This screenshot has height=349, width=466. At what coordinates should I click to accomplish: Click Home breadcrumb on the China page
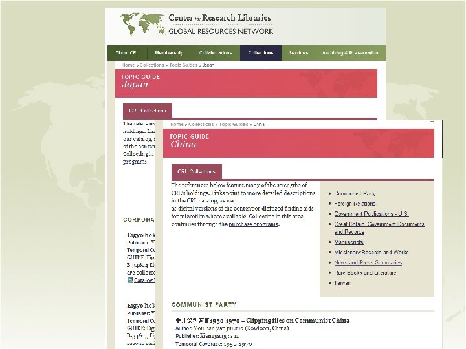177,124
